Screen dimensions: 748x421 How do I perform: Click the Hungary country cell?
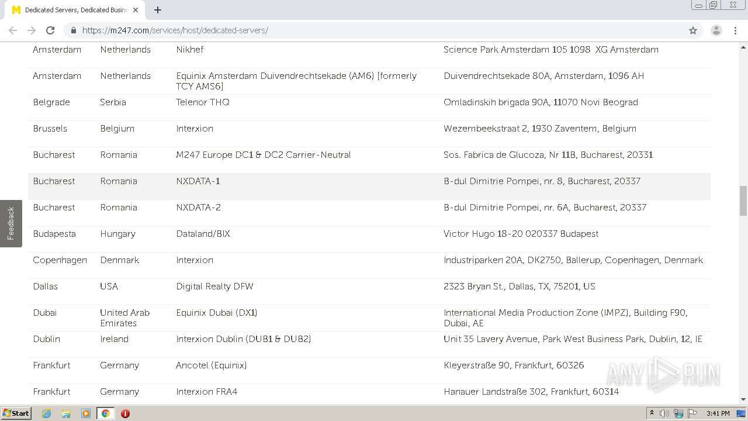(x=117, y=234)
